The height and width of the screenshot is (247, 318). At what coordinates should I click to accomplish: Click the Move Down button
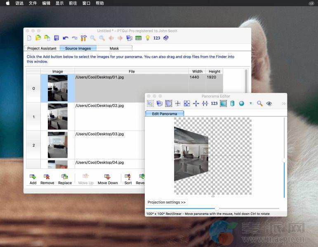tap(108, 179)
